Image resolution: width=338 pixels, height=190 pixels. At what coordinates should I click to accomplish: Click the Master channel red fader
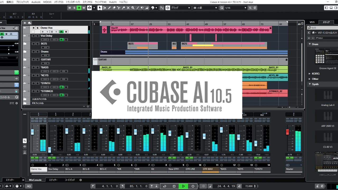tap(288, 132)
